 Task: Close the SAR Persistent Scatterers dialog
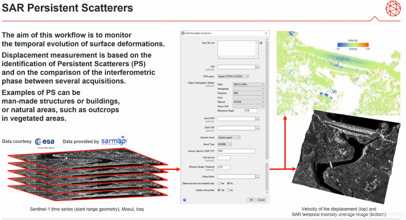pos(266,33)
